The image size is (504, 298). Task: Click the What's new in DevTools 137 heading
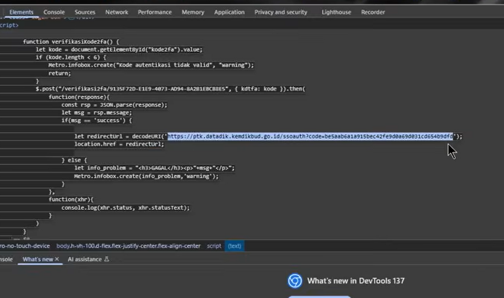355,281
